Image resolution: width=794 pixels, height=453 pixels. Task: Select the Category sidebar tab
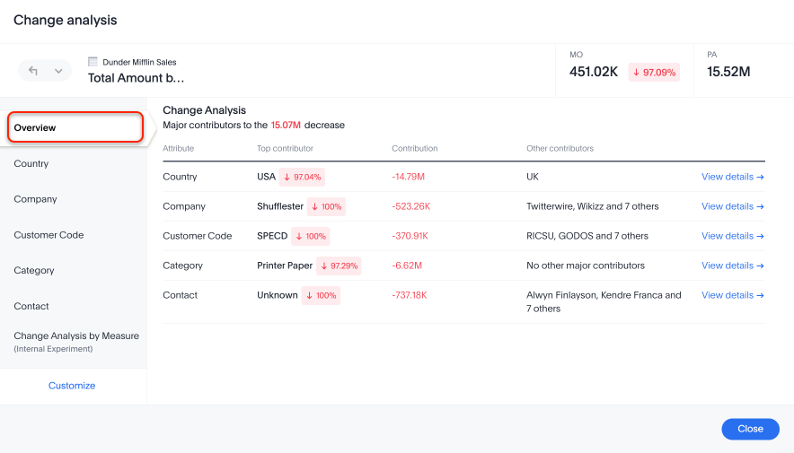pyautogui.click(x=34, y=270)
